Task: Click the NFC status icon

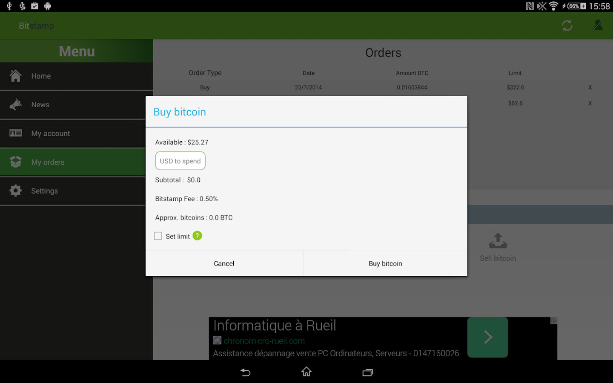Action: click(530, 6)
